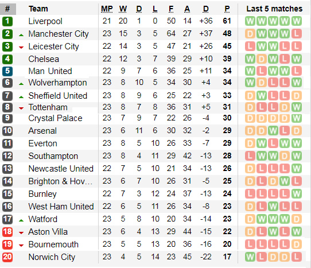
Task: Click the Last 5 matches header
Action: coord(274,9)
